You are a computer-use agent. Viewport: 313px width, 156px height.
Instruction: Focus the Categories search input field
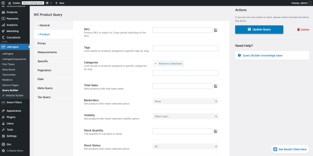[185, 73]
